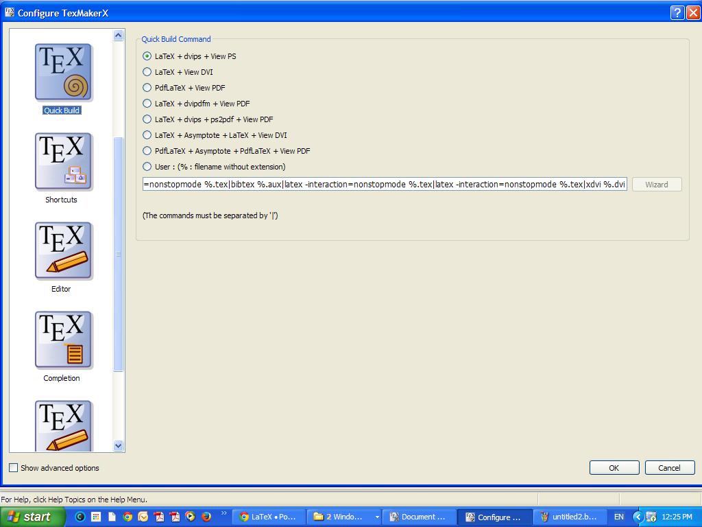702x527 pixels.
Task: Switch to the Document taskbar window
Action: point(420,517)
